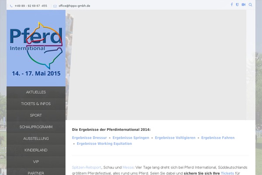
Task: Click the phone icon beside +49 89 number
Action: point(11,6)
